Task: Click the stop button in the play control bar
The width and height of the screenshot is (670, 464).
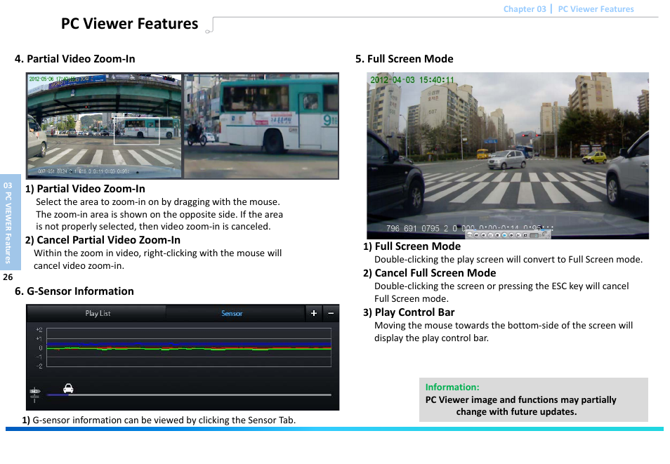Action: pos(497,235)
